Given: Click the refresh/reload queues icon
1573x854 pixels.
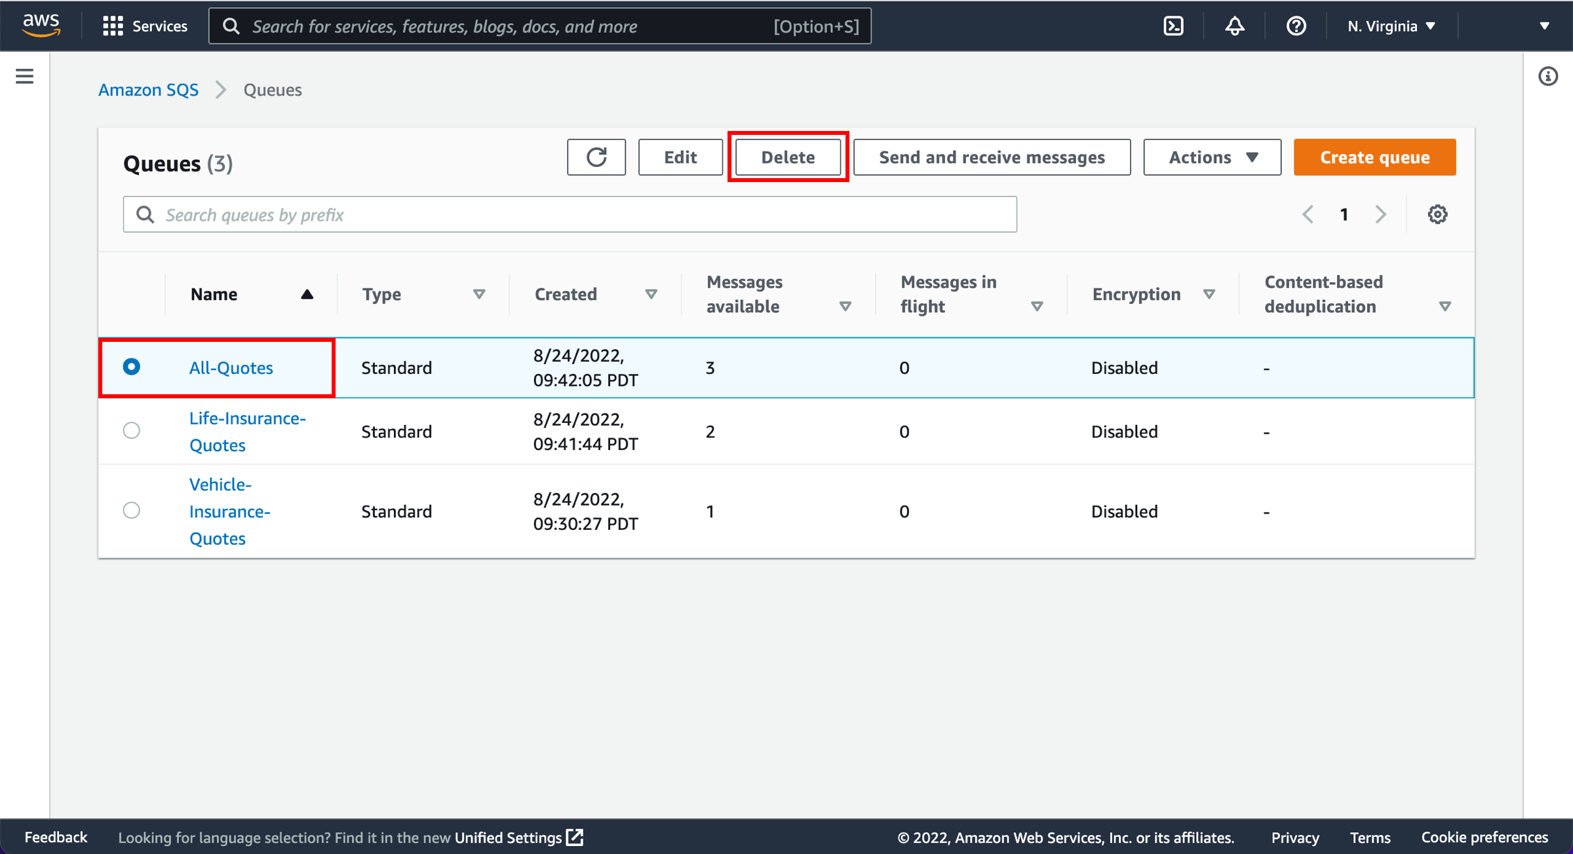Looking at the screenshot, I should click(x=598, y=158).
